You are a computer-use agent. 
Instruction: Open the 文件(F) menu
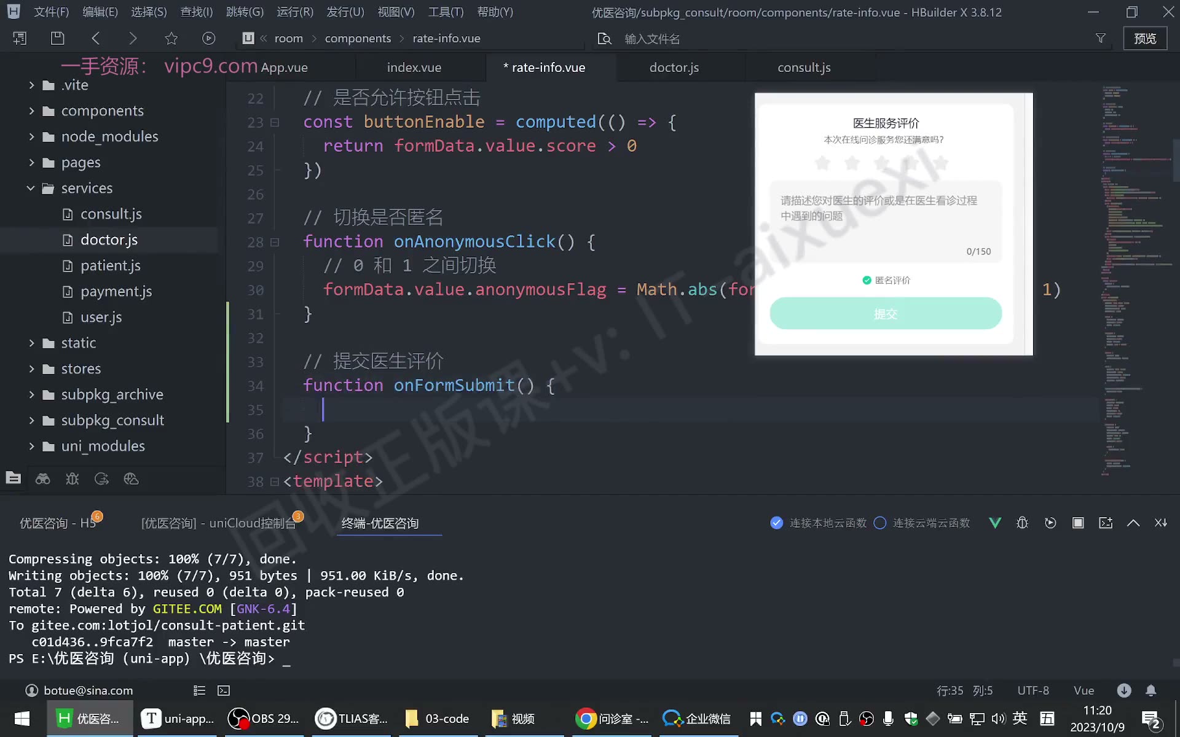(x=51, y=12)
